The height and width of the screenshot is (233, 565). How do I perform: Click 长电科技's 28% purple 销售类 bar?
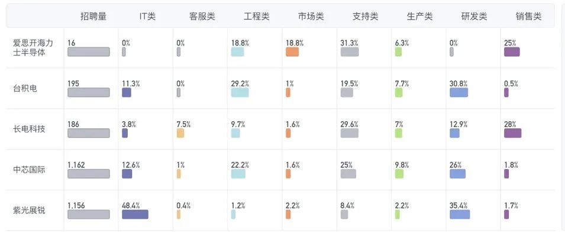513,133
